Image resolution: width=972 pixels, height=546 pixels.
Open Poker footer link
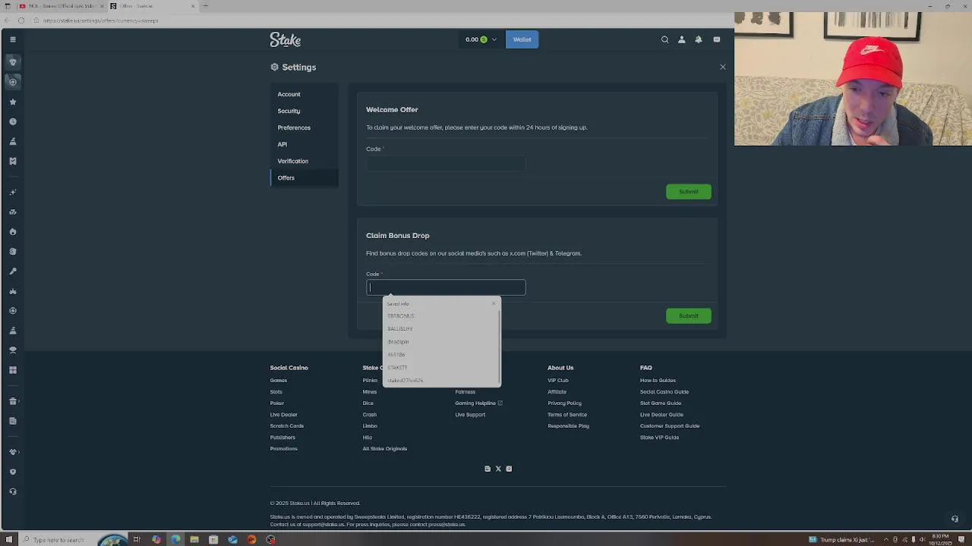click(277, 403)
